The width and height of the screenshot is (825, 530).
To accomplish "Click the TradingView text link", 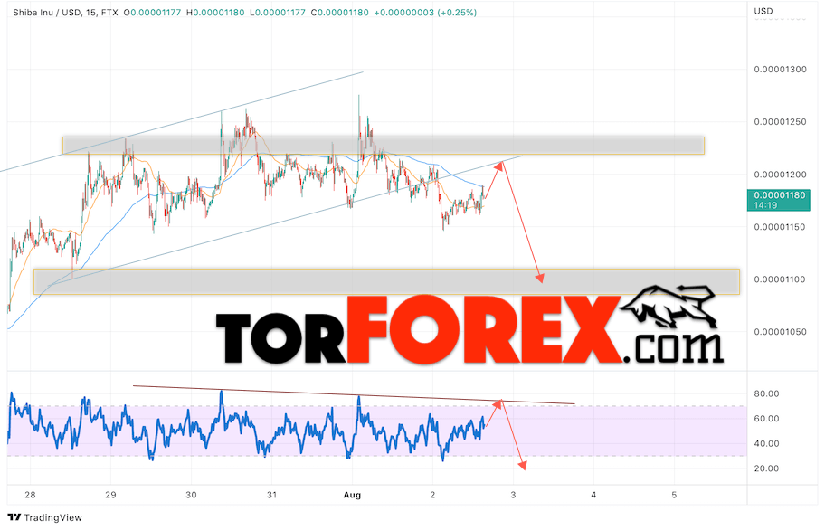I will 53,517.
